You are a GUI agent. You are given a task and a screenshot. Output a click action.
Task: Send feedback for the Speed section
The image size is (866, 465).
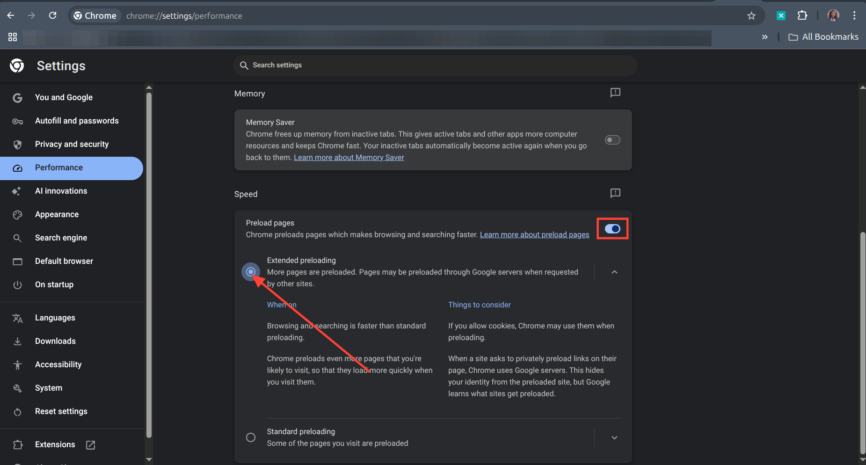pos(615,193)
